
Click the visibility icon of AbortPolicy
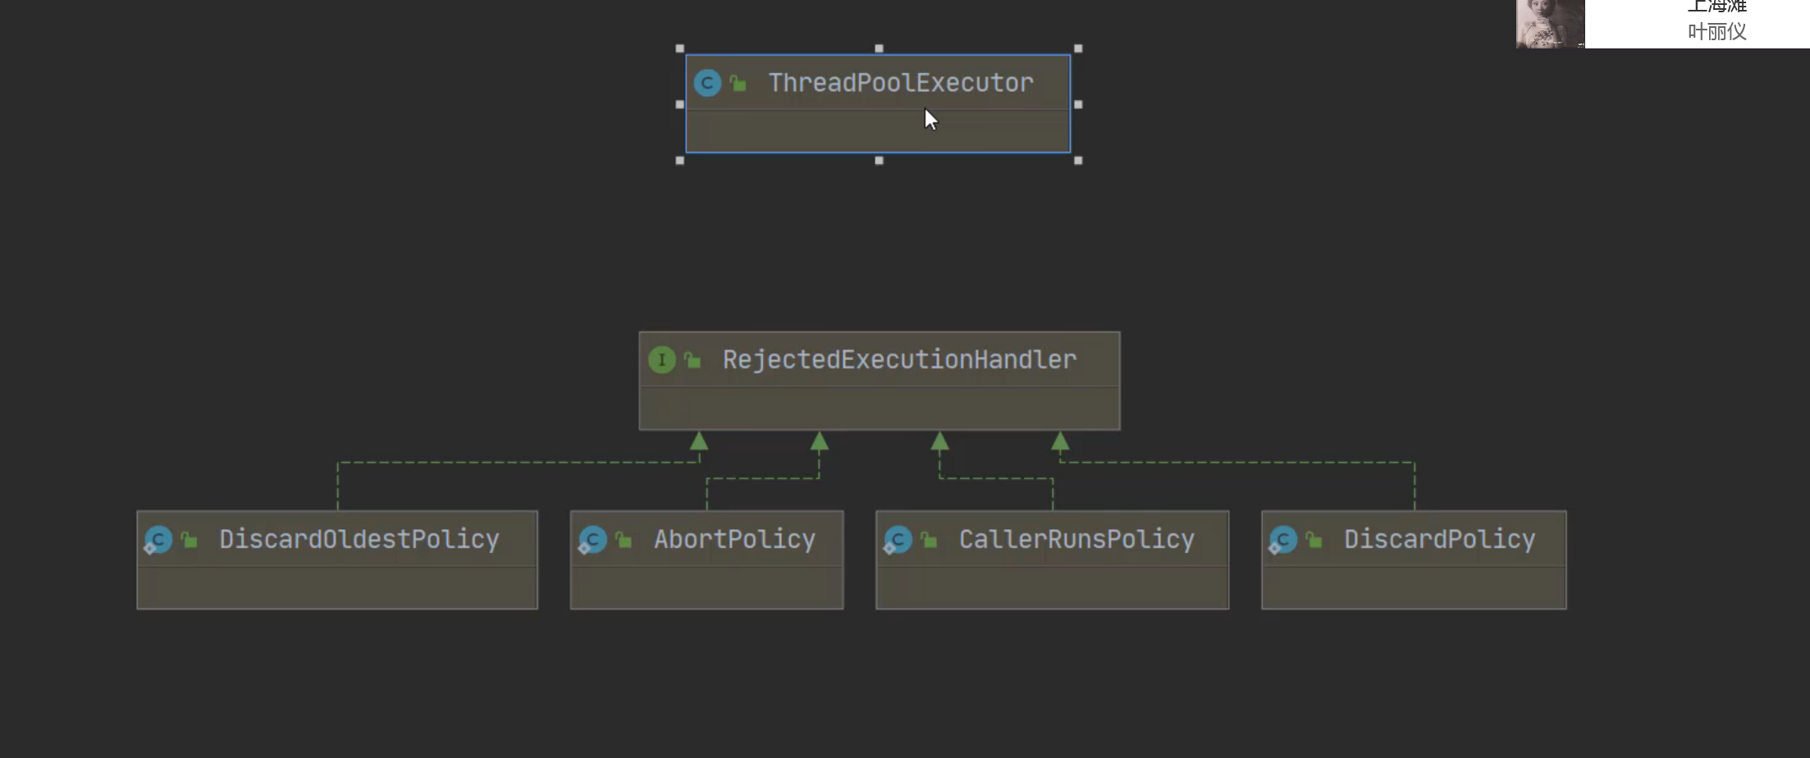624,539
